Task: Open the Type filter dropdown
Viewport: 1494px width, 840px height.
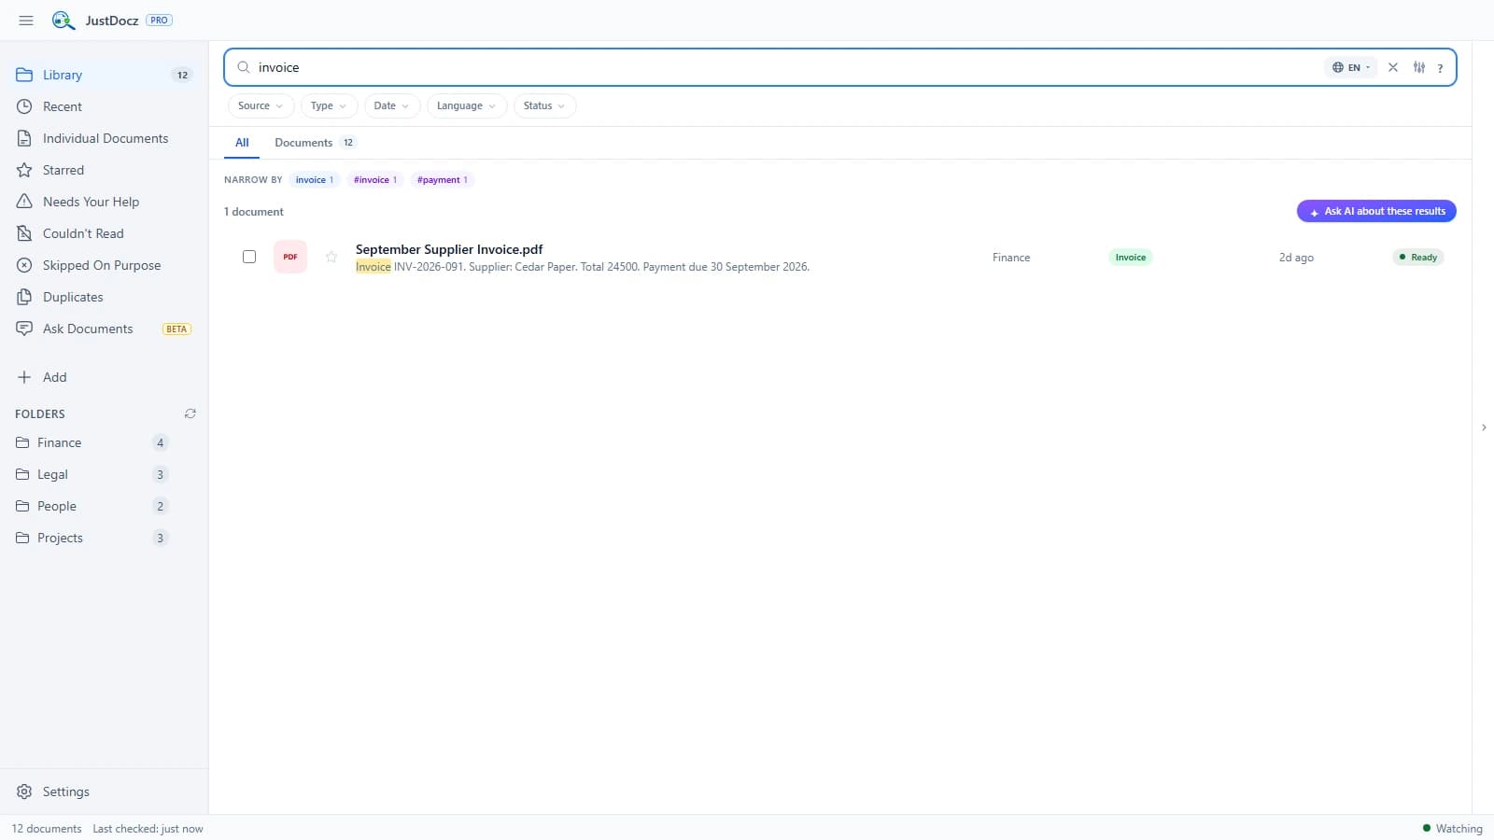Action: pos(329,105)
